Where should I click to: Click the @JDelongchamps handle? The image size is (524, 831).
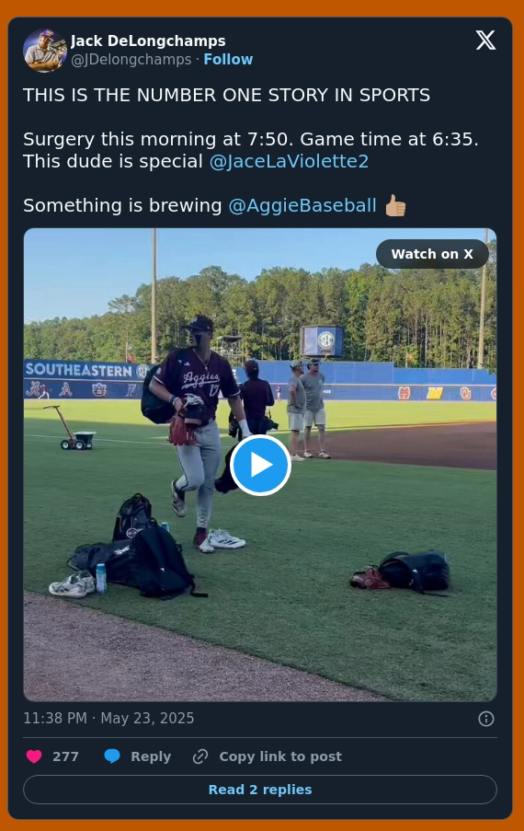click(131, 59)
